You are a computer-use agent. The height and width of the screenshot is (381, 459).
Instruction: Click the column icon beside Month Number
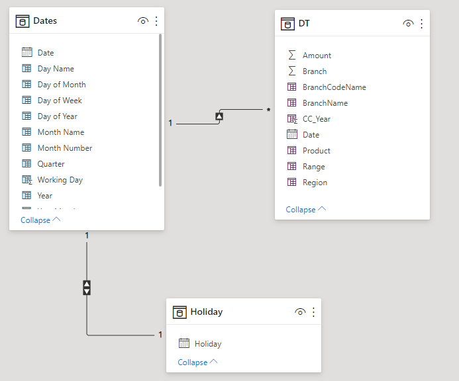[26, 148]
